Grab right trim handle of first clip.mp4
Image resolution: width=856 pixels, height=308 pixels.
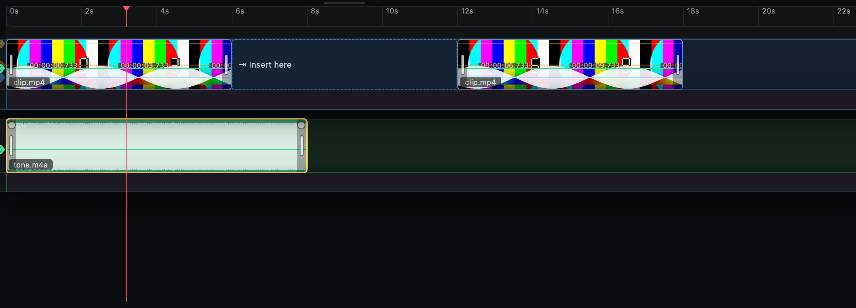tap(226, 65)
